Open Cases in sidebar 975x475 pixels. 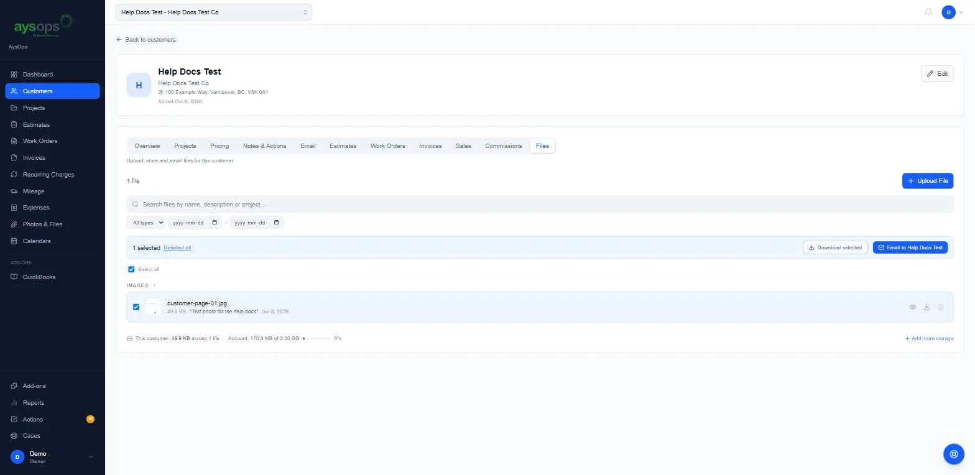52,436
